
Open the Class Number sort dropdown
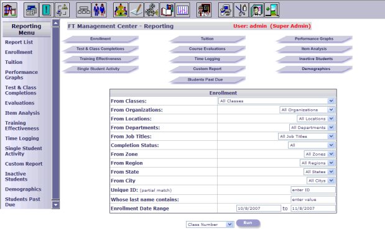210,225
